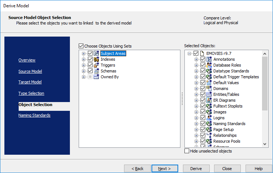Click the Default Values icon
The height and width of the screenshot is (173, 273).
point(209,83)
